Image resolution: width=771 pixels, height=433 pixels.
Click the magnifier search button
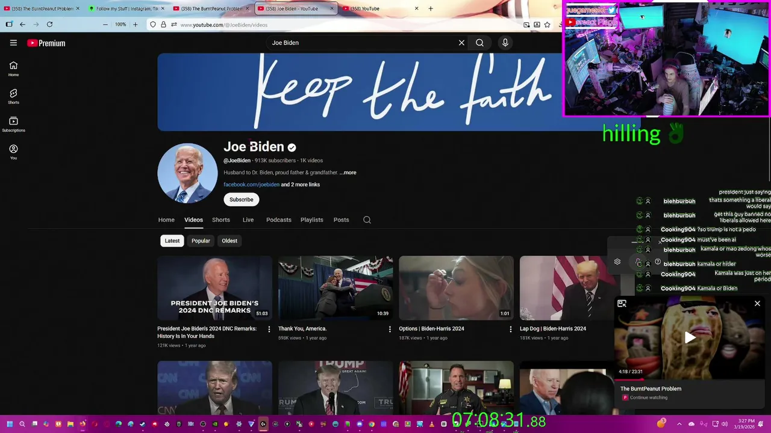click(x=479, y=43)
